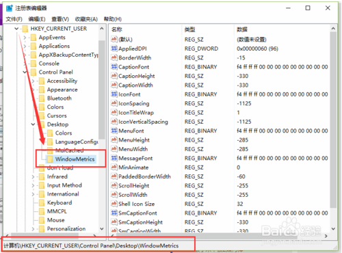Select the ScrollWidth value name
Image resolution: width=342 pixels, height=253 pixels.
(133, 195)
